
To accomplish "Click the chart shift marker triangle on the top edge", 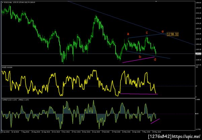I will pos(156,1).
